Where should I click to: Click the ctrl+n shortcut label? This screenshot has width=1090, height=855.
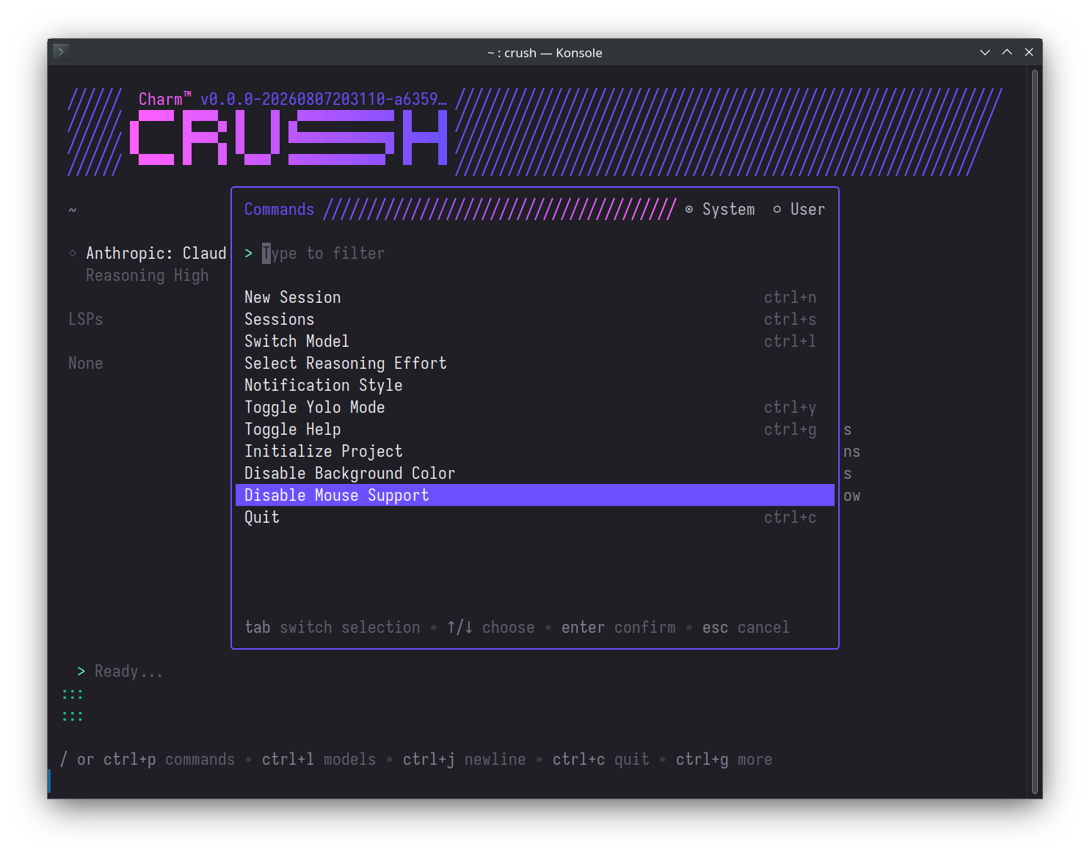coord(791,298)
